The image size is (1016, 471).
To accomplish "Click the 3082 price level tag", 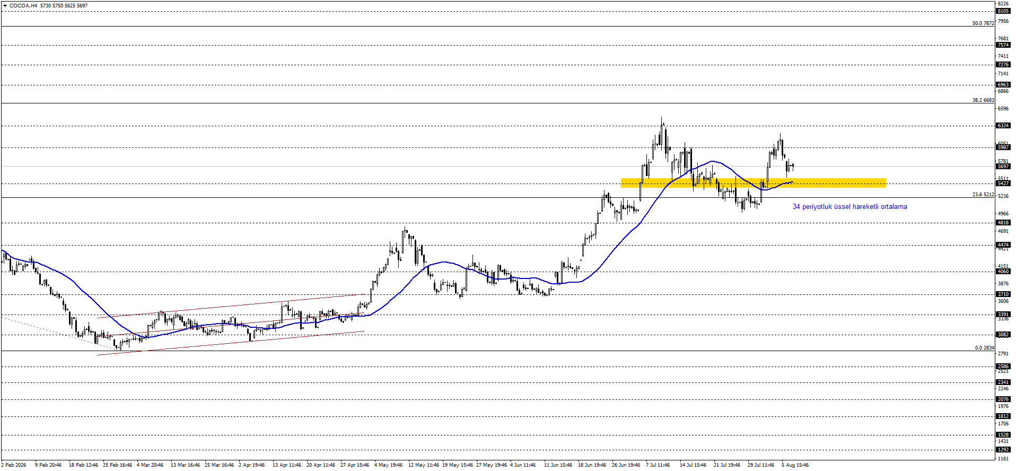I will [x=1003, y=335].
